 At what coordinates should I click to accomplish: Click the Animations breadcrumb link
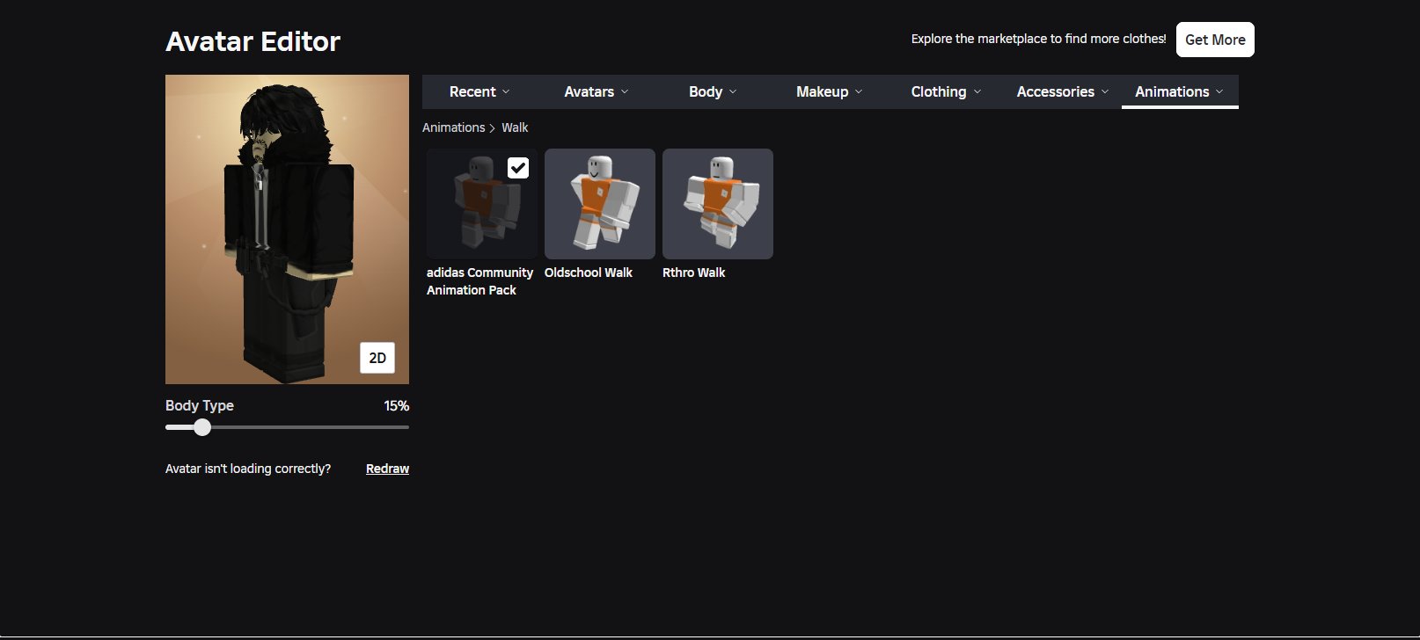(453, 127)
